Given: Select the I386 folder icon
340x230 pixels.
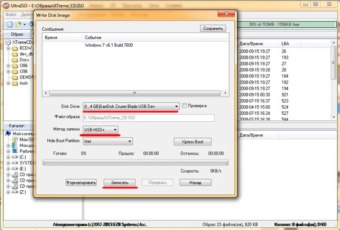Looking at the screenshot, I should click(15, 65).
